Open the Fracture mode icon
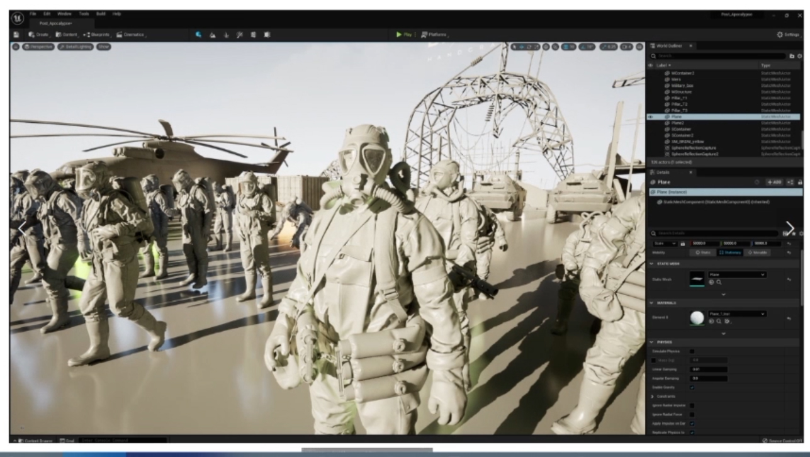The width and height of the screenshot is (810, 457). 253,35
